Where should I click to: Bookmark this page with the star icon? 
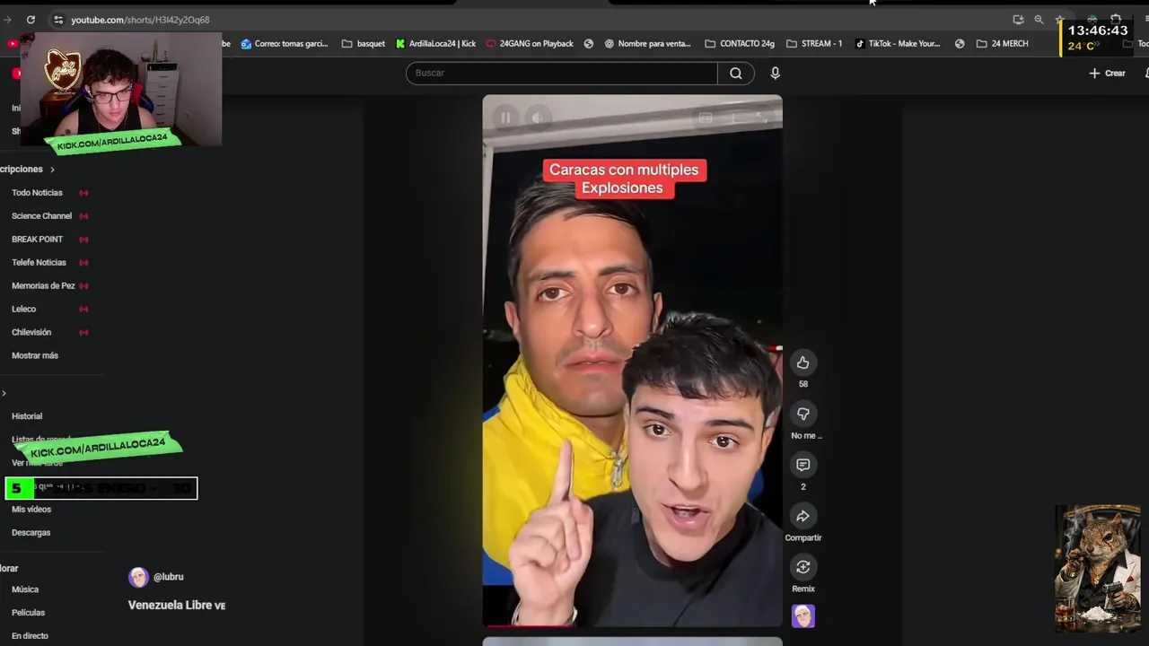pyautogui.click(x=1059, y=20)
